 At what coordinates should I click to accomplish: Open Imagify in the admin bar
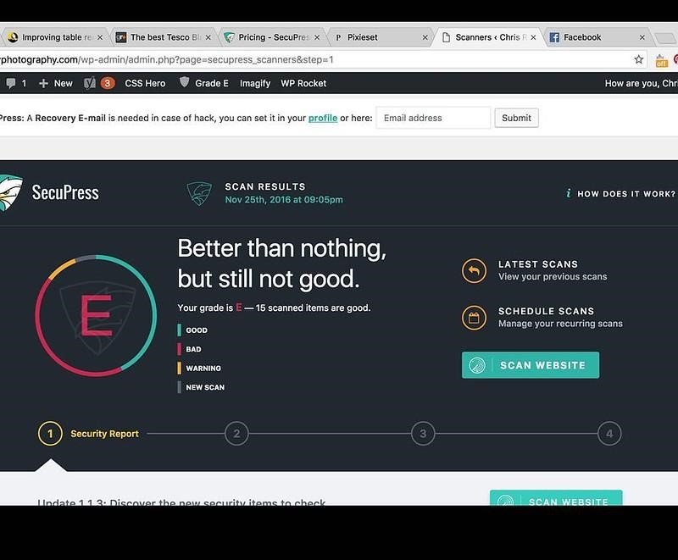coord(255,83)
